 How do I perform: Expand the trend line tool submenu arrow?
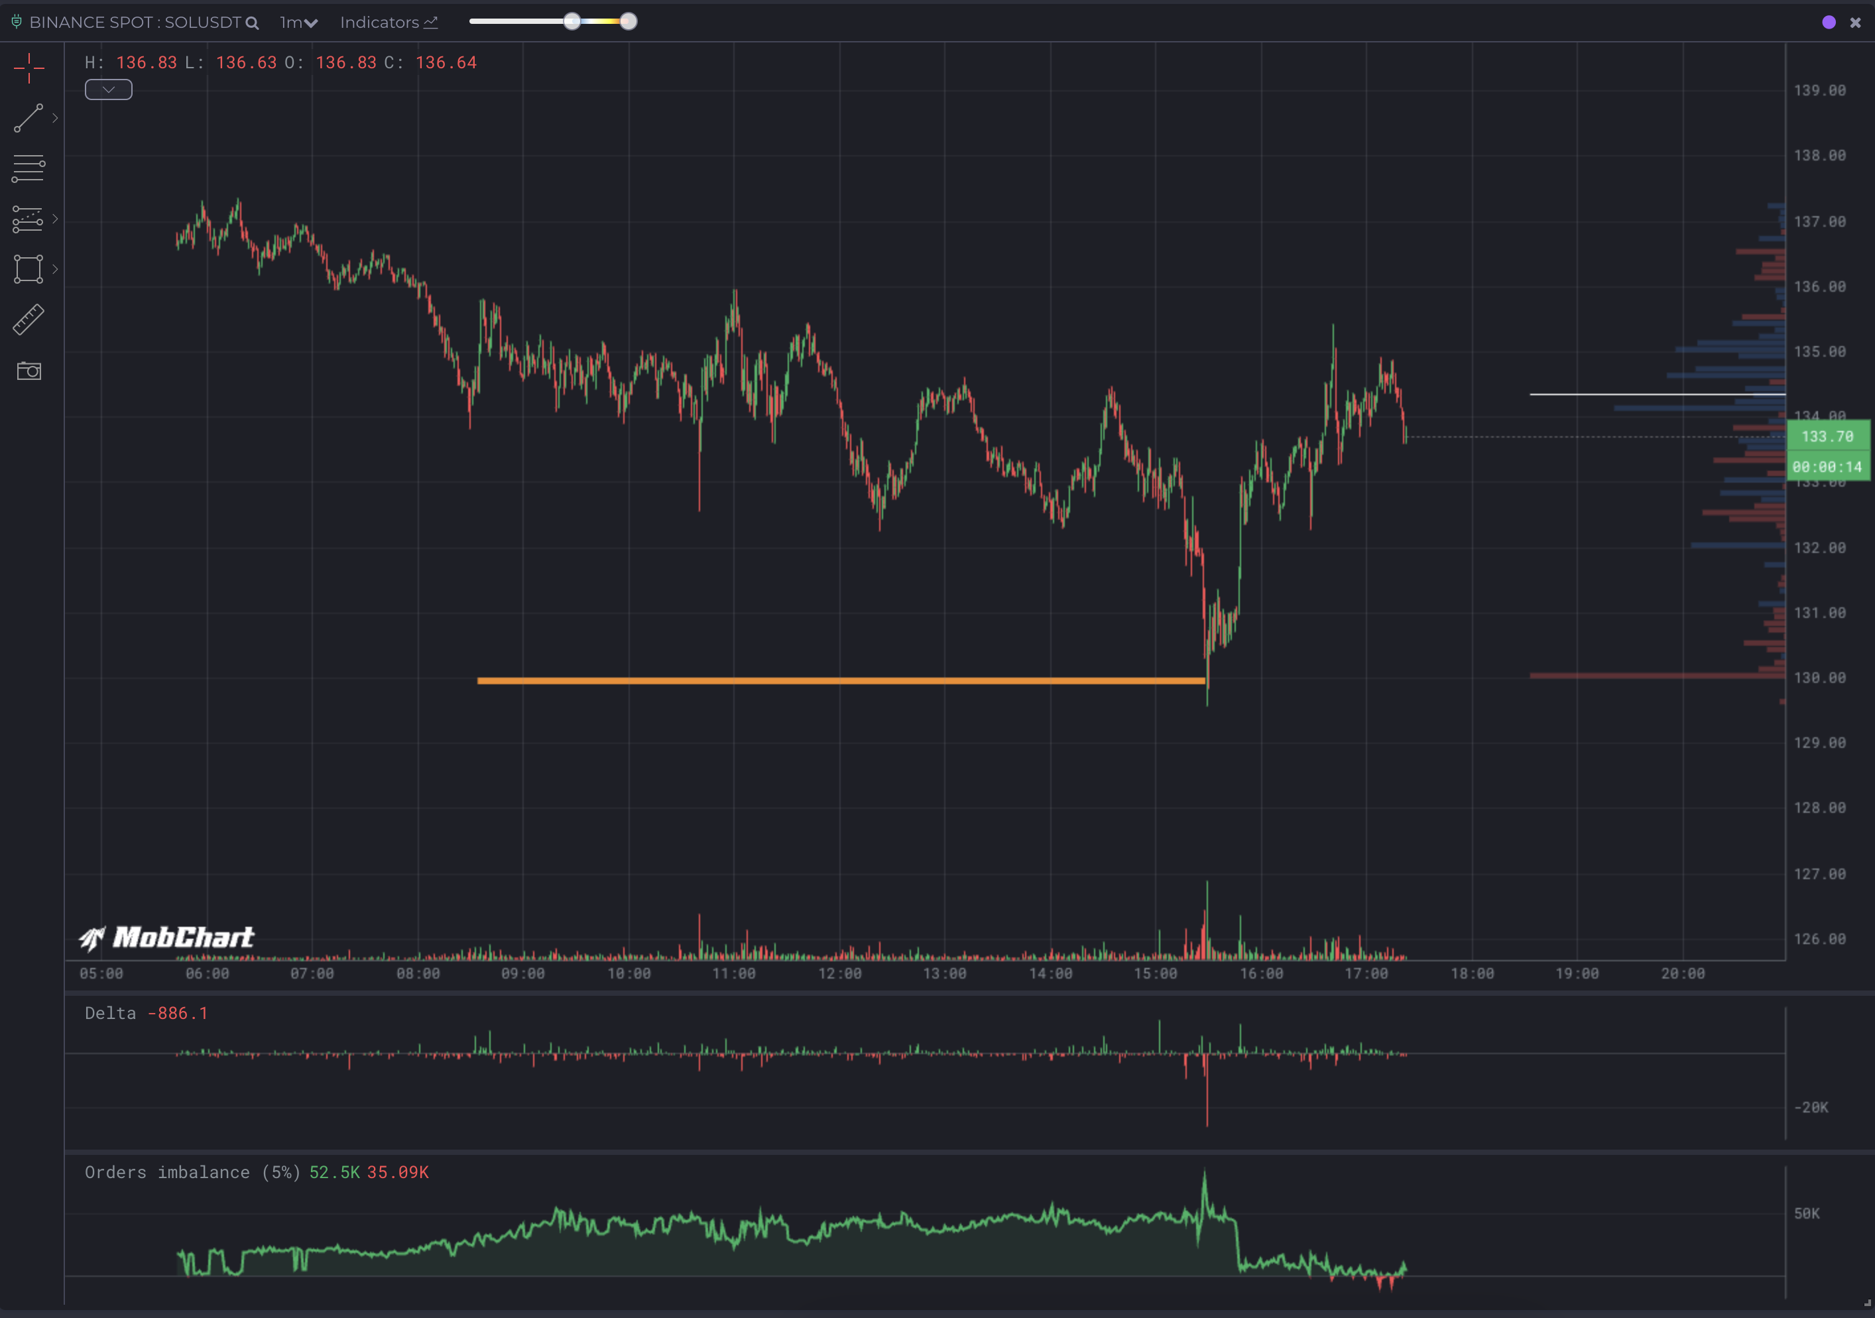coord(56,119)
